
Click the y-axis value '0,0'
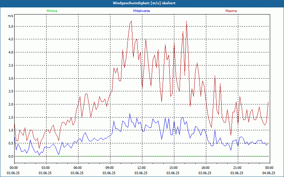tap(11, 156)
